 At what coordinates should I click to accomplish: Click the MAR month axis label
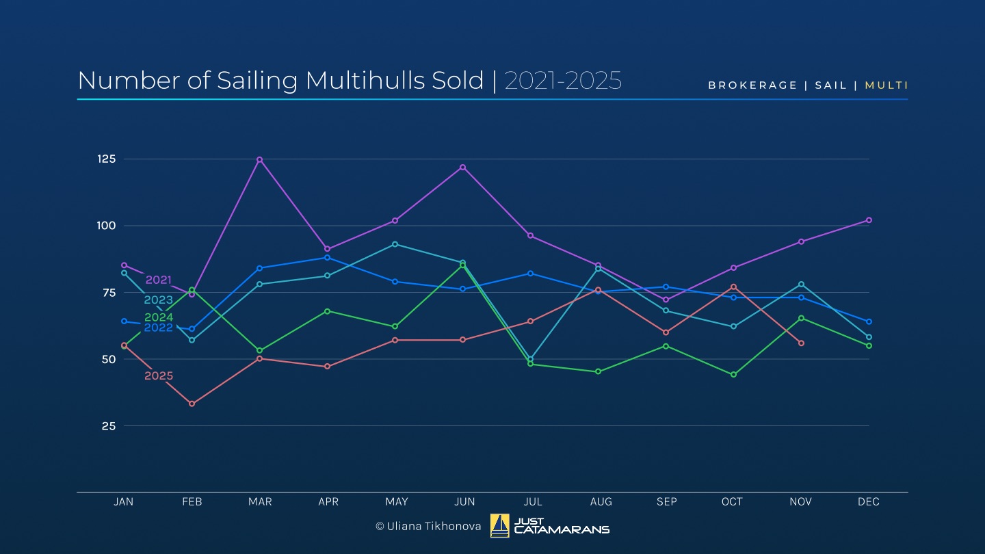coord(260,502)
